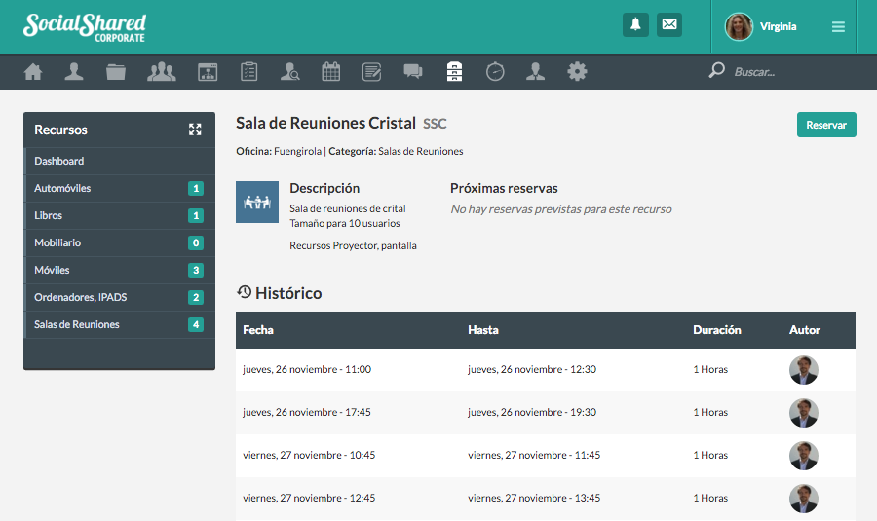Go to the home icon in navigation bar
The image size is (877, 521).
[33, 71]
